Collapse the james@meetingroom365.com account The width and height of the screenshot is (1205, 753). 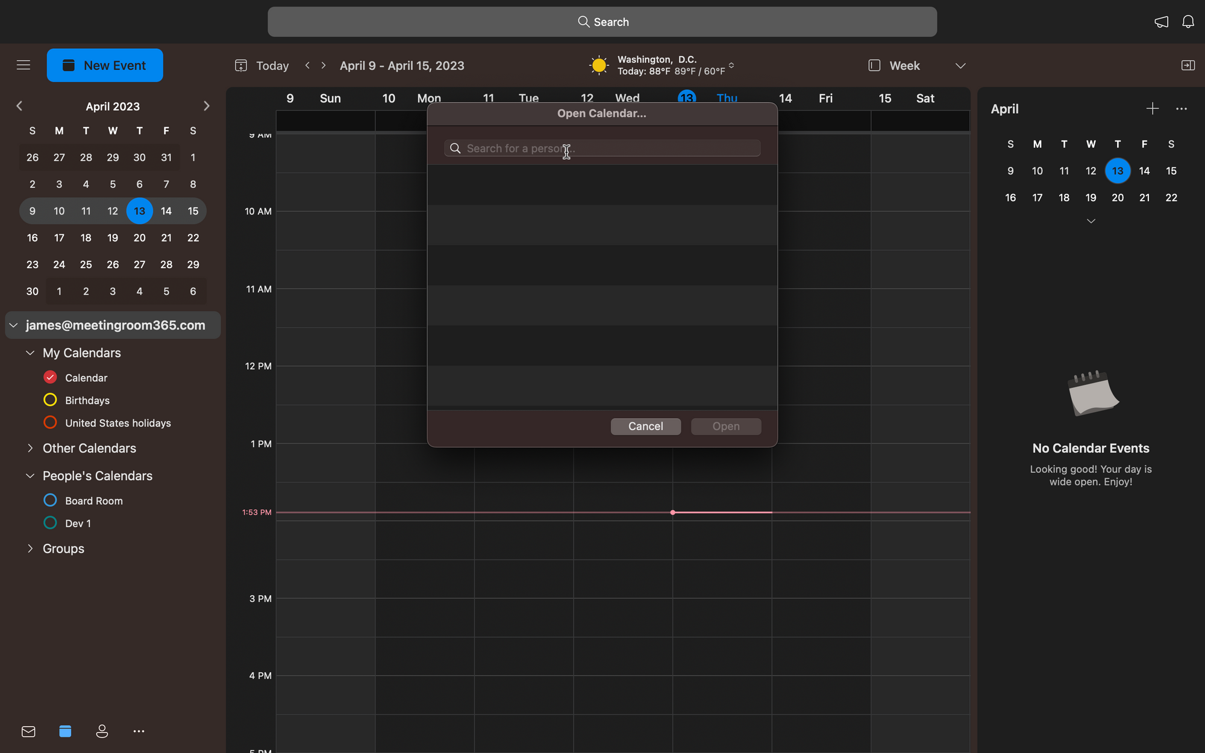point(13,325)
